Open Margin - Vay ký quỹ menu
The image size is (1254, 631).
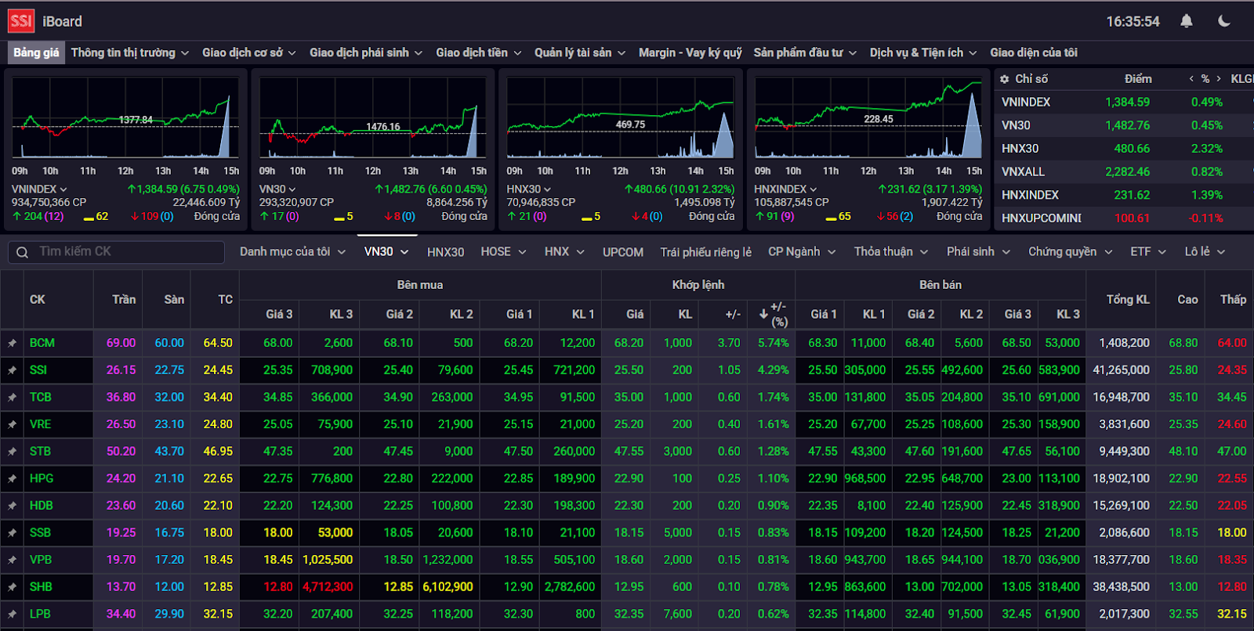690,52
